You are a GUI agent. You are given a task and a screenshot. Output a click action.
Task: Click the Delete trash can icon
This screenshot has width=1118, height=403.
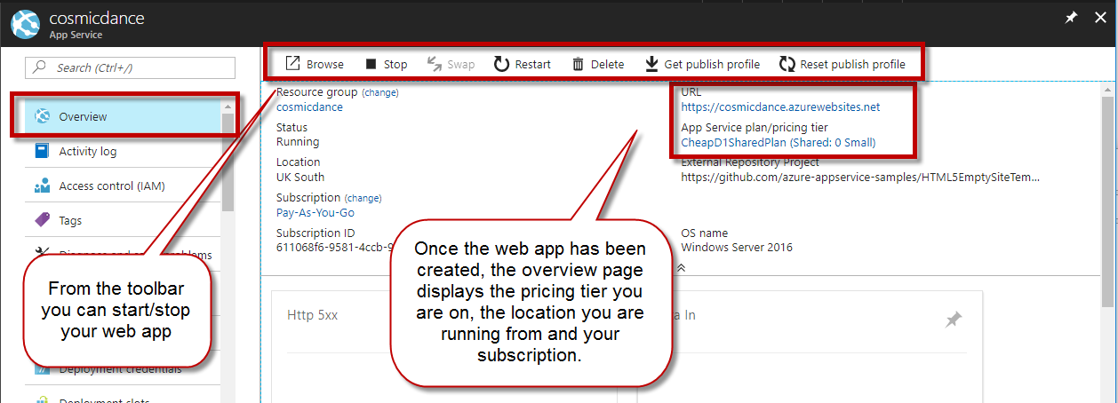[x=578, y=64]
